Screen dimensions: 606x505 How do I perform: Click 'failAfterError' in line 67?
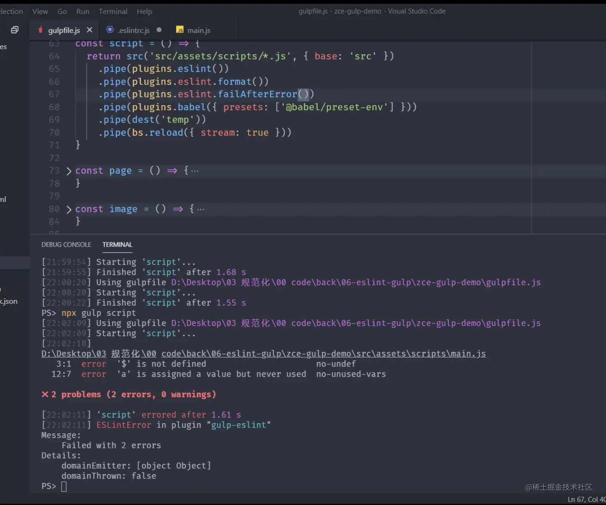[257, 94]
